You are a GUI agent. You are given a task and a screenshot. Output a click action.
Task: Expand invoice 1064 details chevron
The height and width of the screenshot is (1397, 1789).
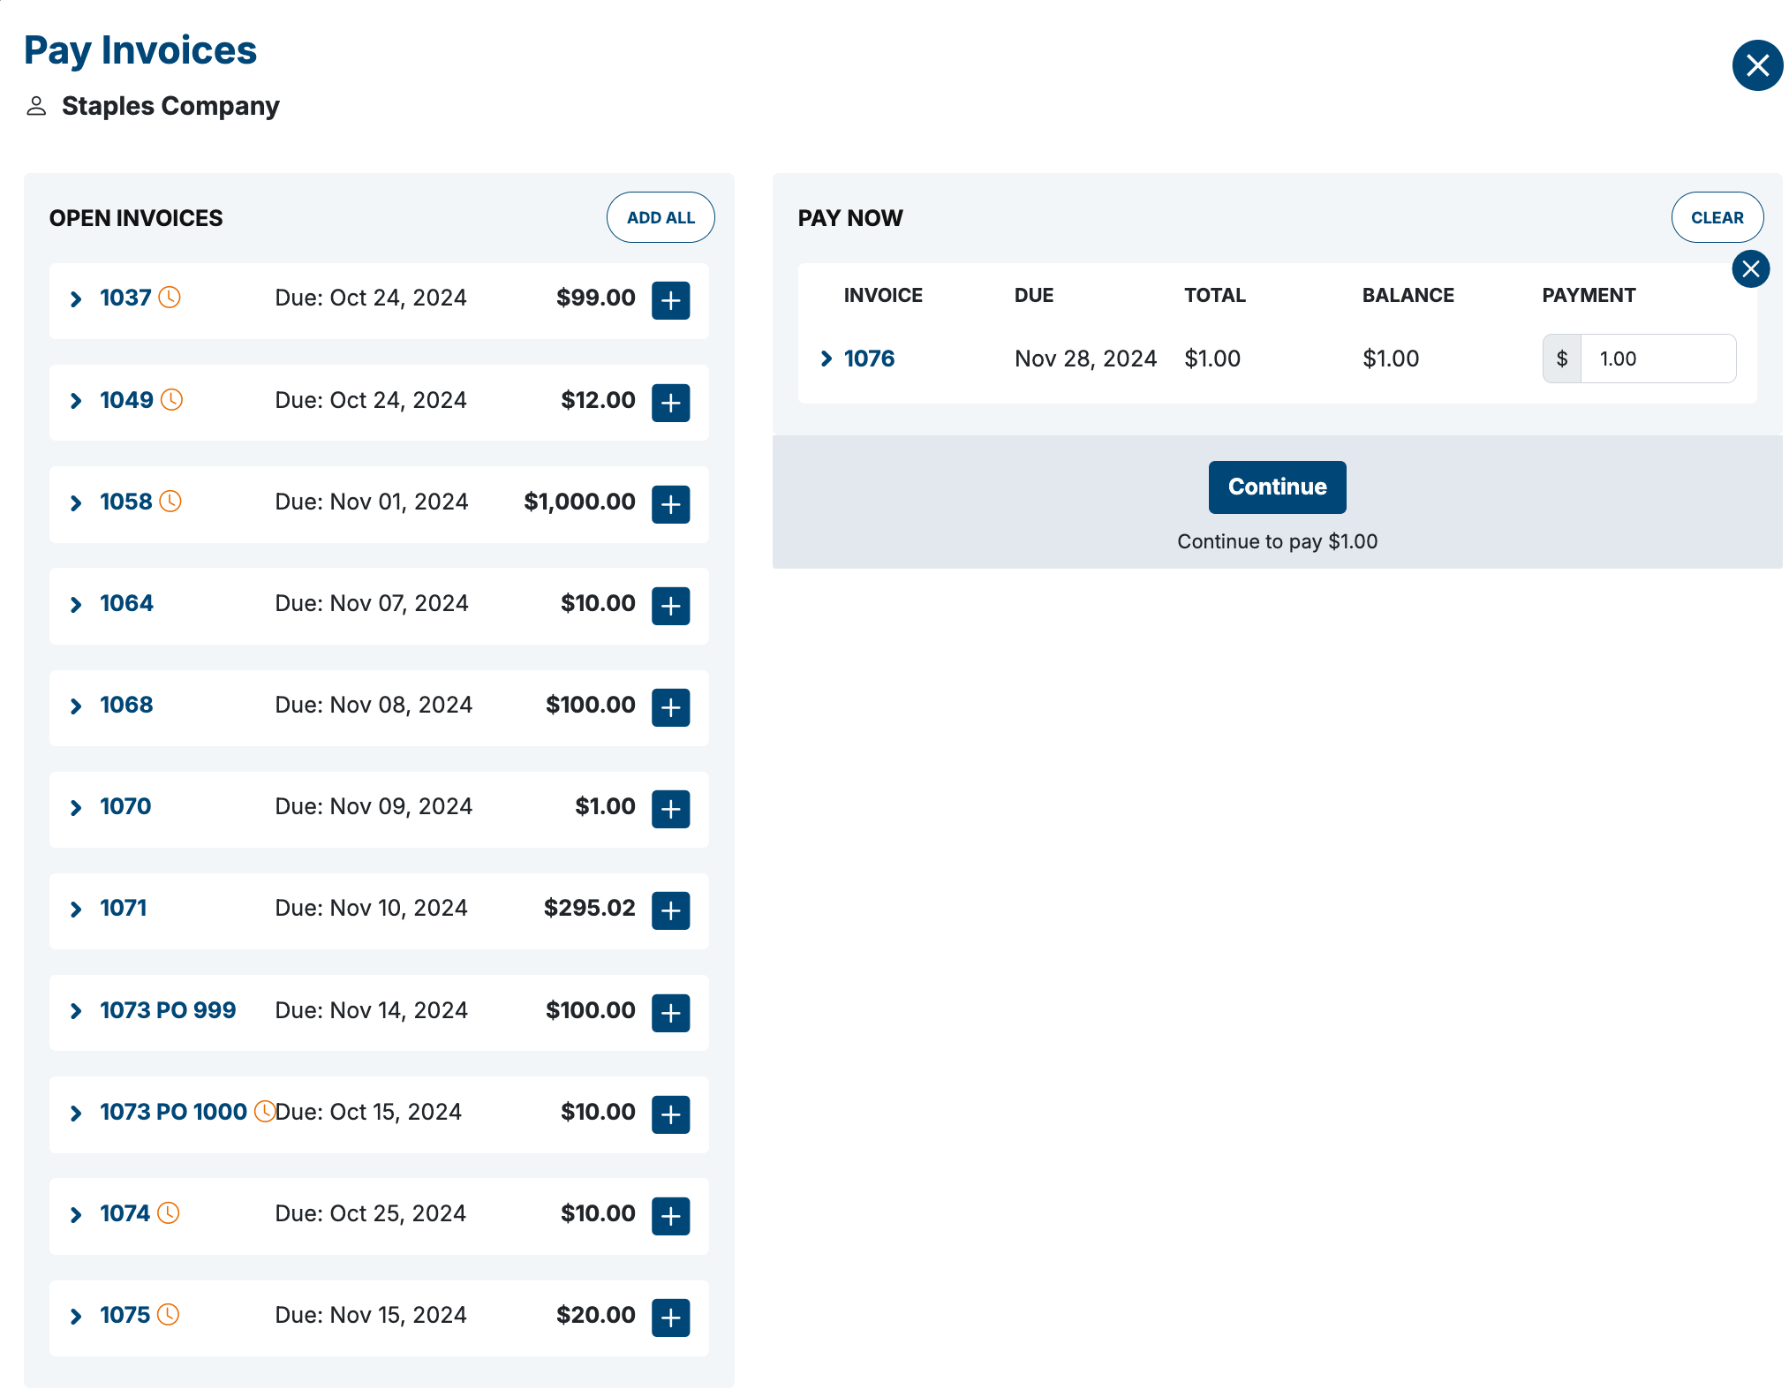76,605
